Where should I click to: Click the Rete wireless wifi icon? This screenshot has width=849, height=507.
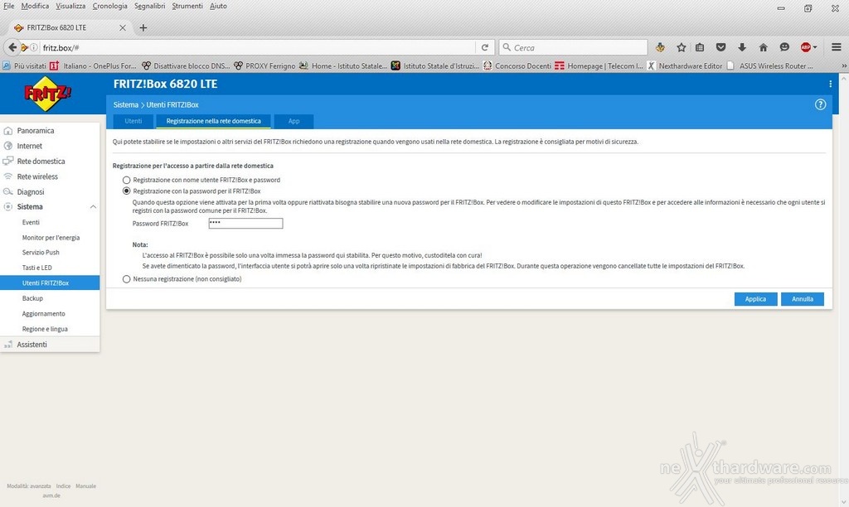coord(8,176)
